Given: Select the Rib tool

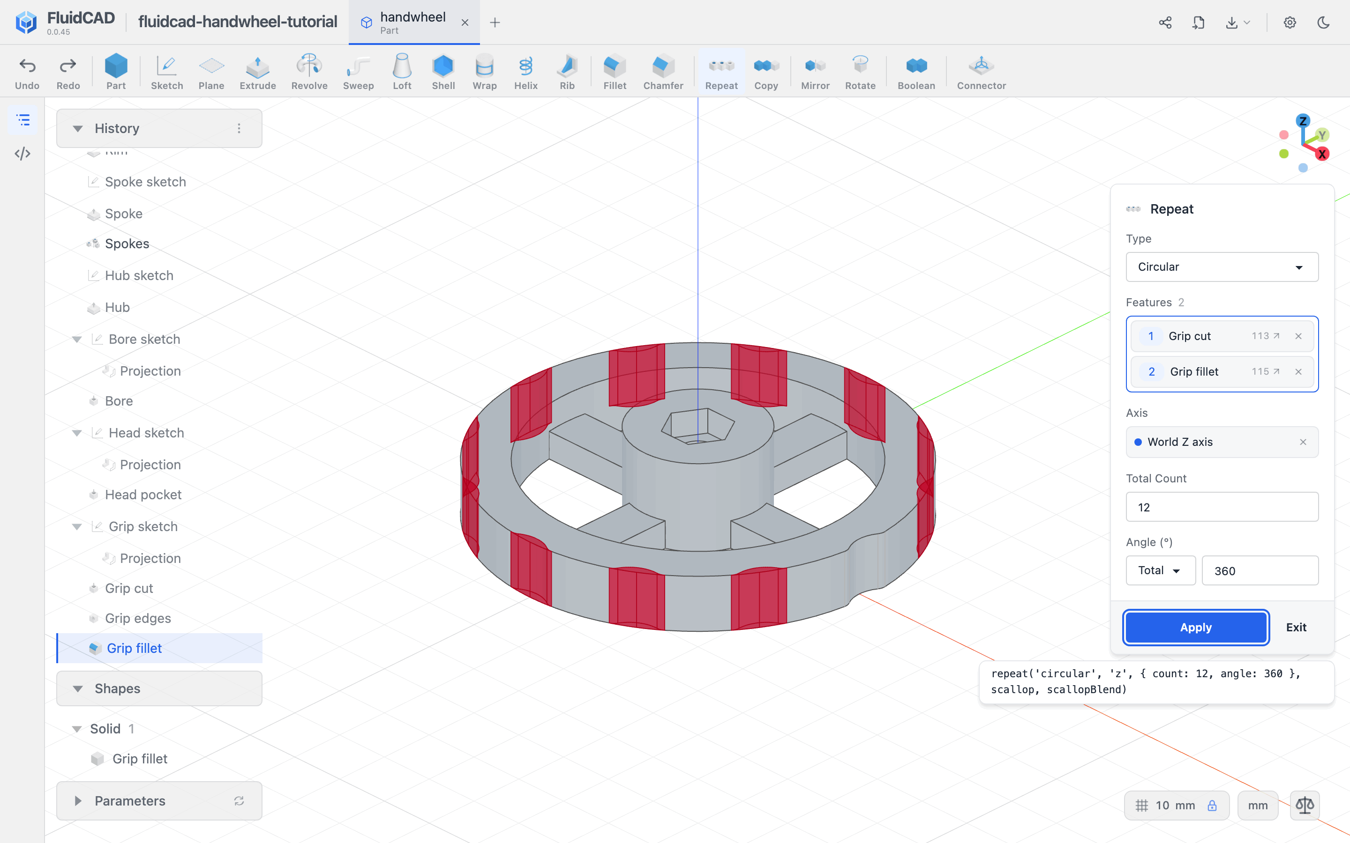Looking at the screenshot, I should 567,72.
